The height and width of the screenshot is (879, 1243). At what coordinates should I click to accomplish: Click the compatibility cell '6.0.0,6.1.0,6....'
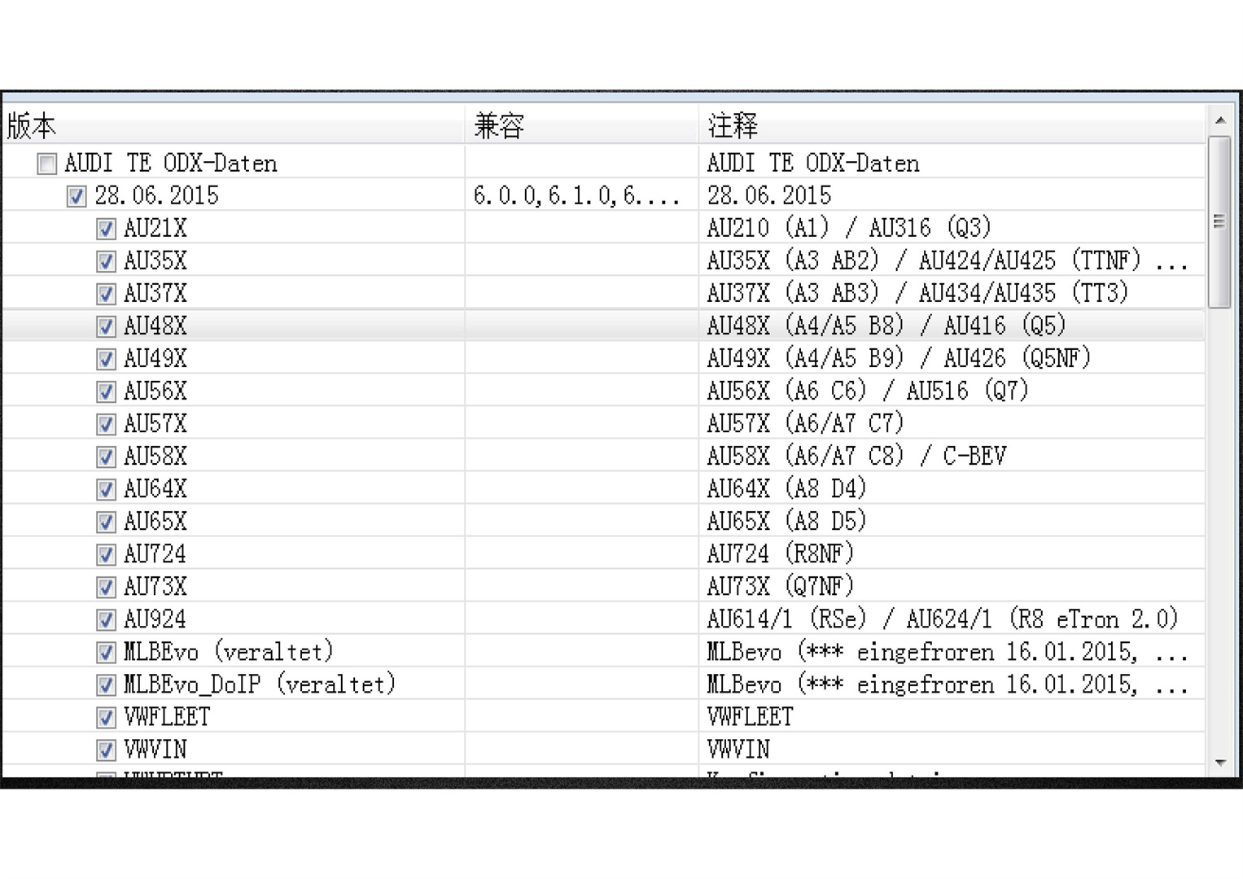(x=576, y=196)
